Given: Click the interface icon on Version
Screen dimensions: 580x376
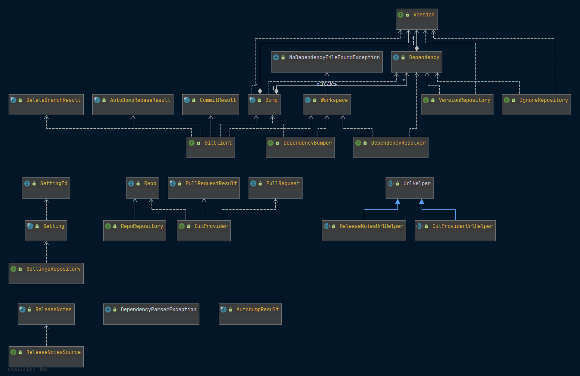Looking at the screenshot, I should (x=400, y=15).
